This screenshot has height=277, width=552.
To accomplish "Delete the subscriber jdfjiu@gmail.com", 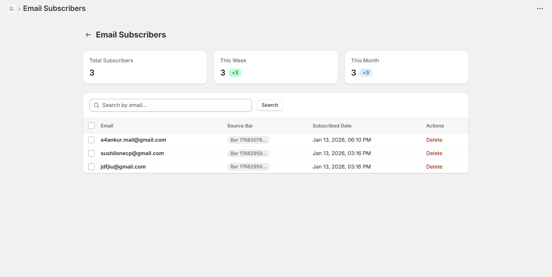I will pyautogui.click(x=434, y=167).
